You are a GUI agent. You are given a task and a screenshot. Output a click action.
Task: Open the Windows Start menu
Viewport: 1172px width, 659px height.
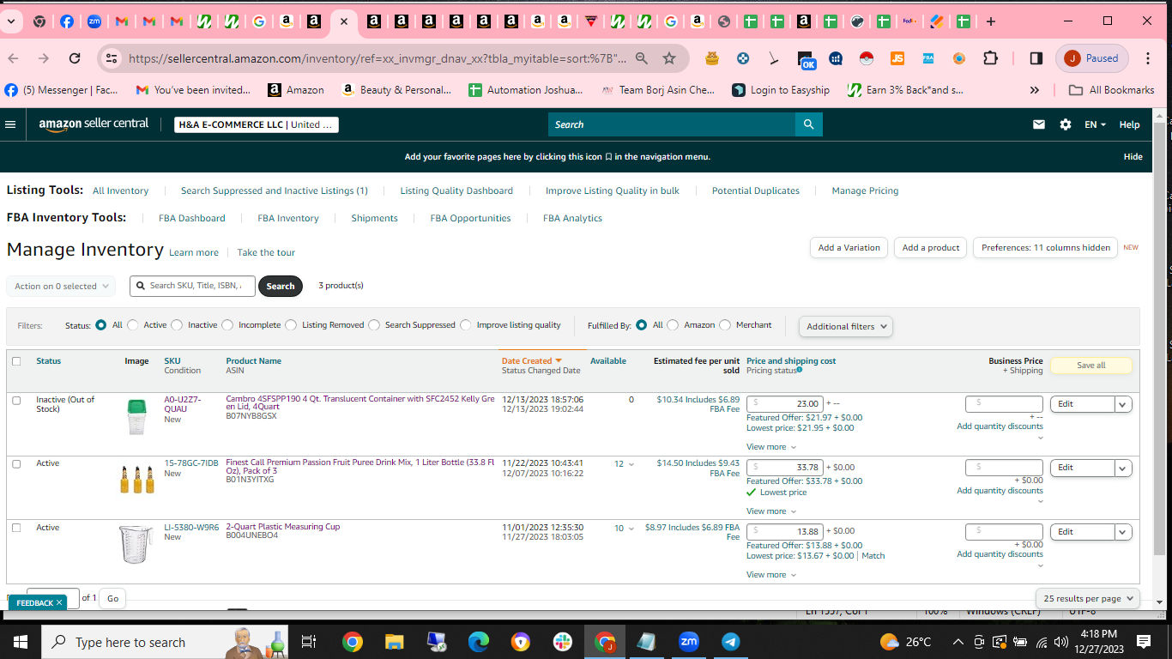(21, 642)
